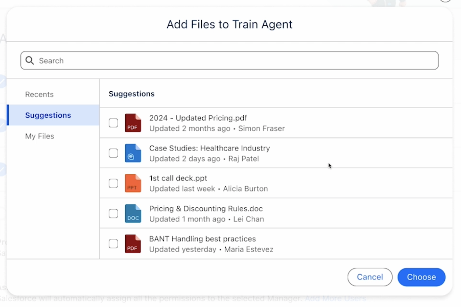Click the DOC icon for Pricing & Discounting Rules
Image resolution: width=461 pixels, height=307 pixels.
[133, 213]
